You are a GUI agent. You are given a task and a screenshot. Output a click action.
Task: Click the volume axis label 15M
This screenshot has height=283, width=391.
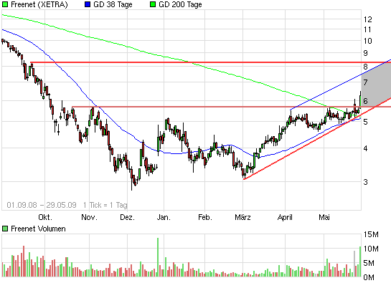[x=371, y=234]
